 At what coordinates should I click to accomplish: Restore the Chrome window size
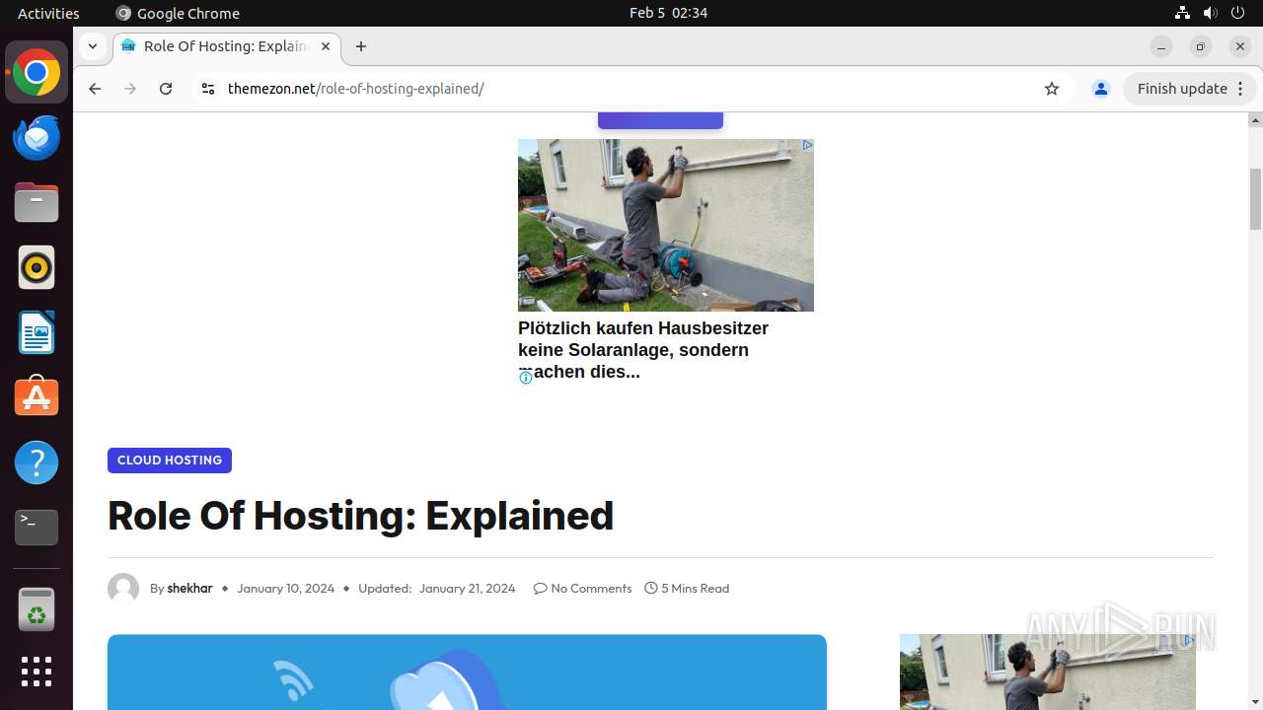click(1201, 46)
